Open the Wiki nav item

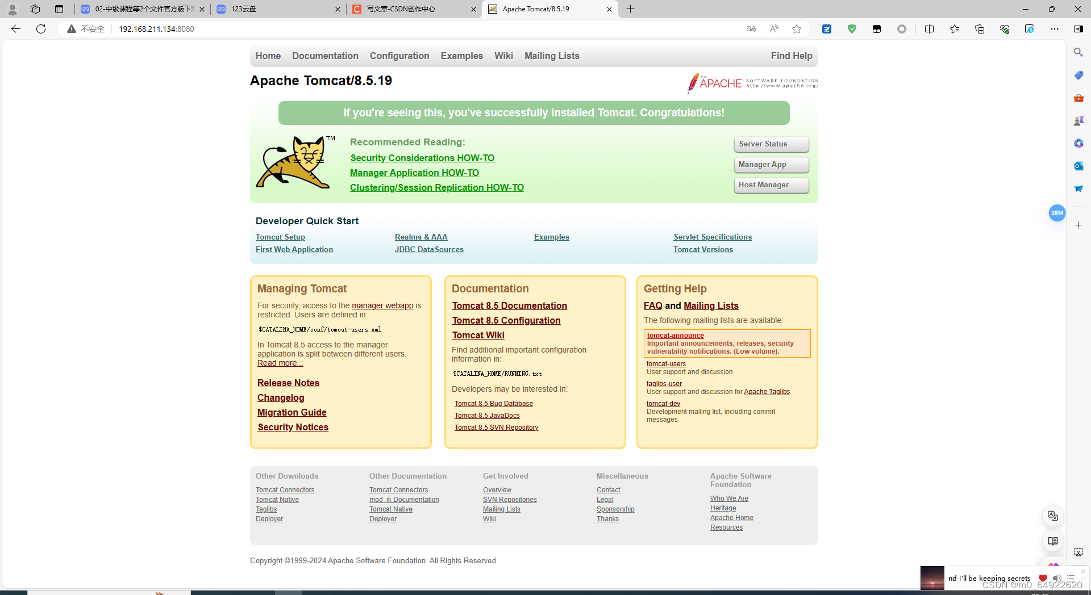[503, 56]
